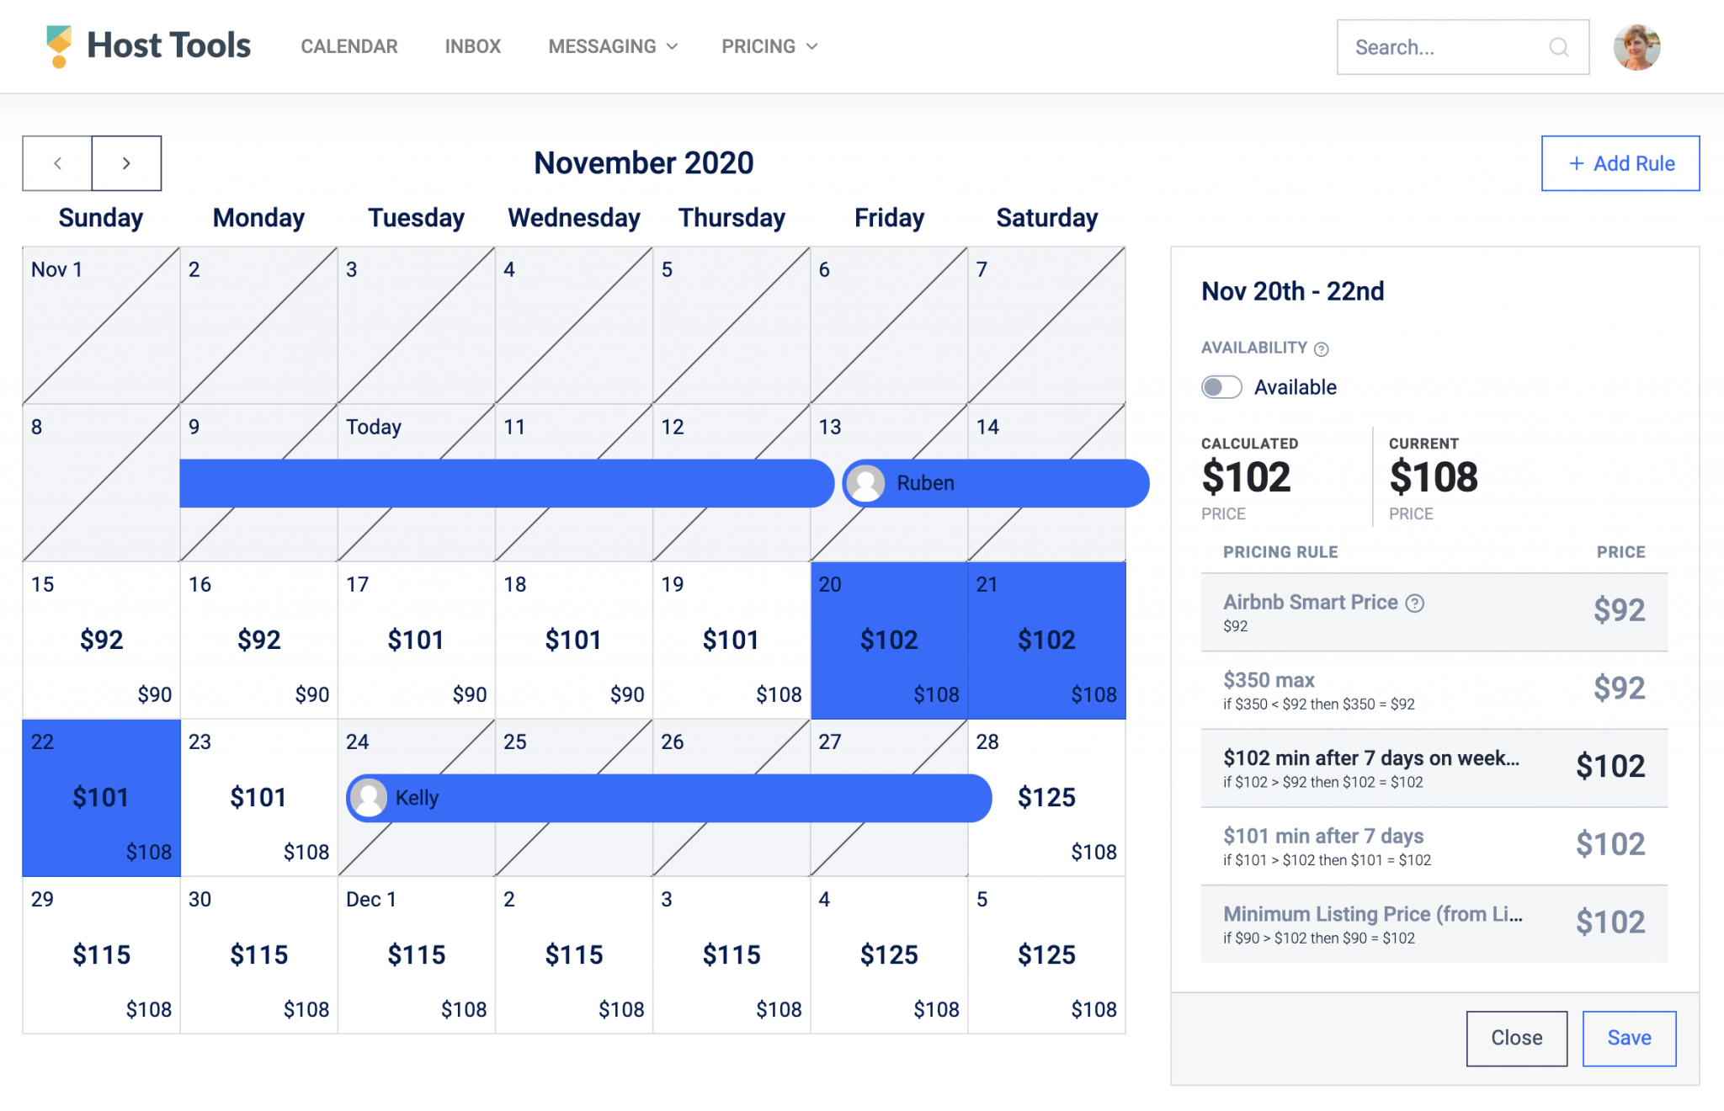Click the user profile avatar photo
1724x1111 pixels.
1636,46
